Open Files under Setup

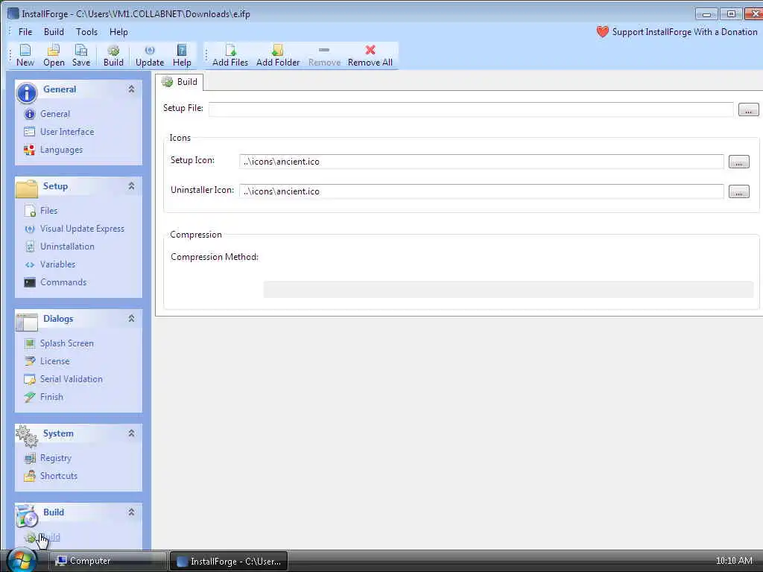pyautogui.click(x=41, y=211)
